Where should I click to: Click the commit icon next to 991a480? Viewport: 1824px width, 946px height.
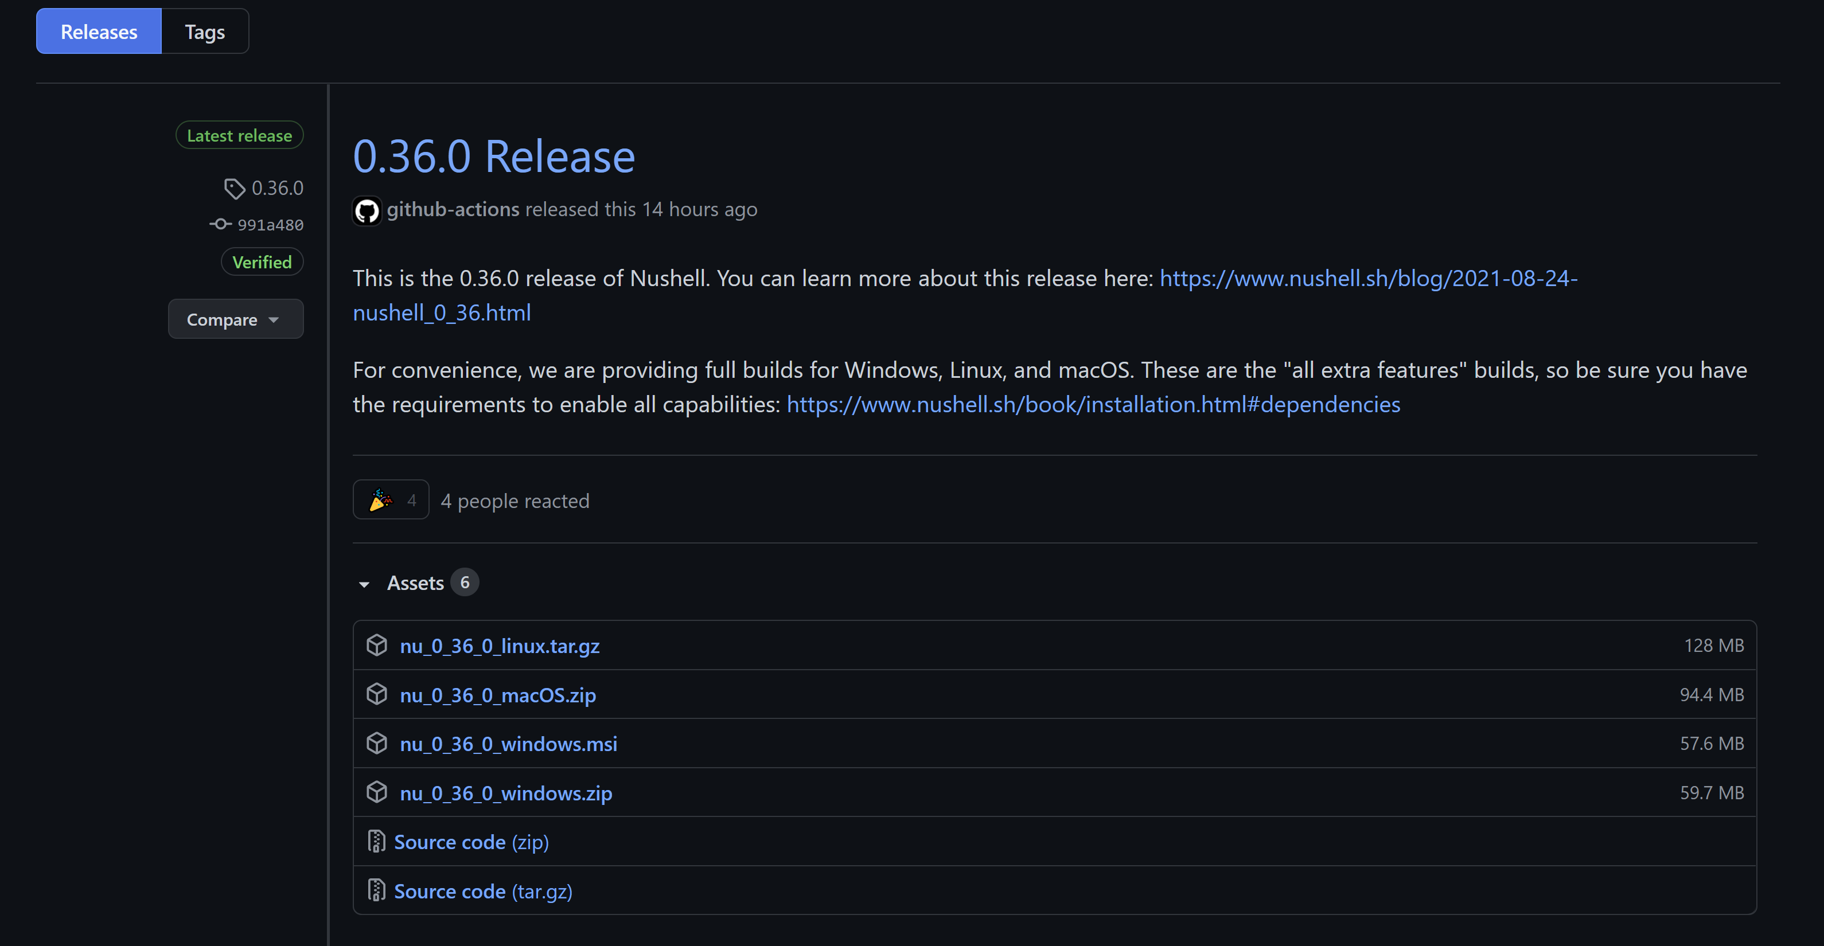pyautogui.click(x=220, y=224)
